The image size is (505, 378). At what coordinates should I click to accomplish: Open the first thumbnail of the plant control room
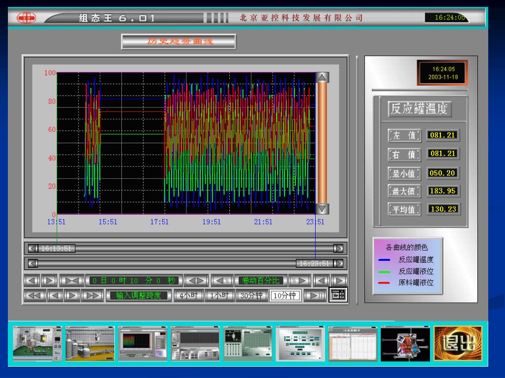tap(37, 344)
